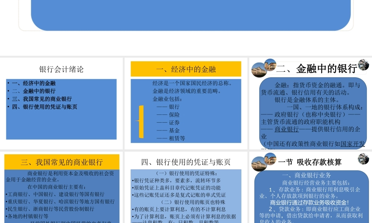The image size is (372, 223).
Task: Click the circular building photo on the bottom-right slide
Action: (258, 163)
